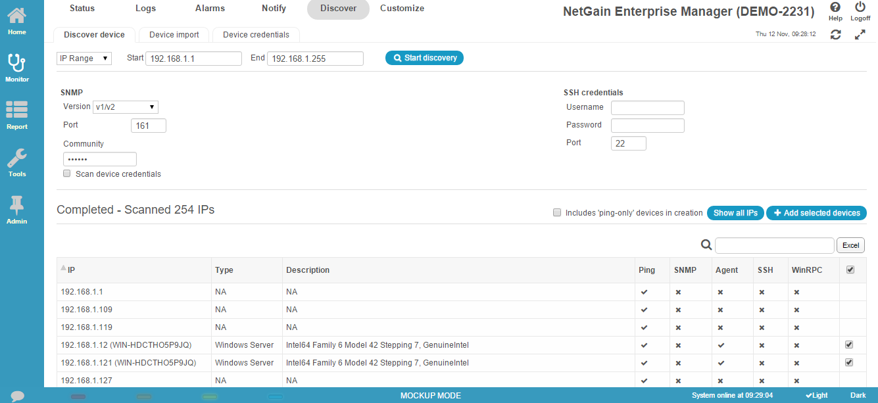Open the Device credentials tab
This screenshot has height=403, width=878.
256,35
